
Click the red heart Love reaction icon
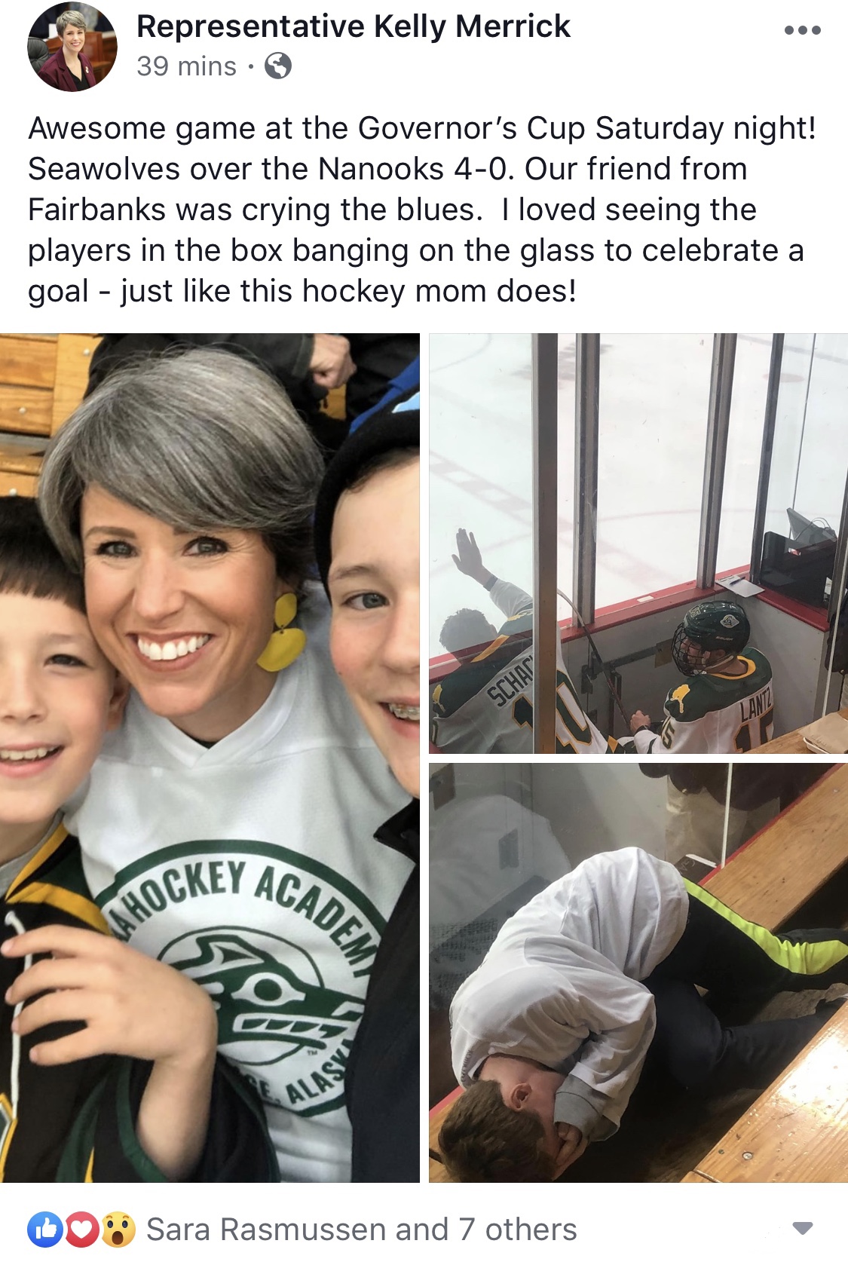point(81,1230)
